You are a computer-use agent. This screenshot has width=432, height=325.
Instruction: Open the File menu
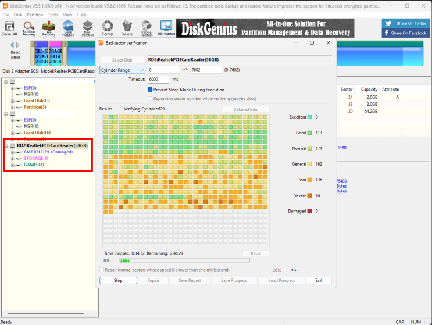tap(5, 15)
